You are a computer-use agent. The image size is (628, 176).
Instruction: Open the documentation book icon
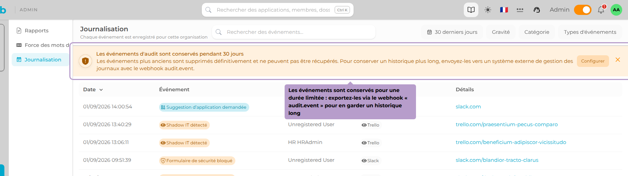point(471,10)
